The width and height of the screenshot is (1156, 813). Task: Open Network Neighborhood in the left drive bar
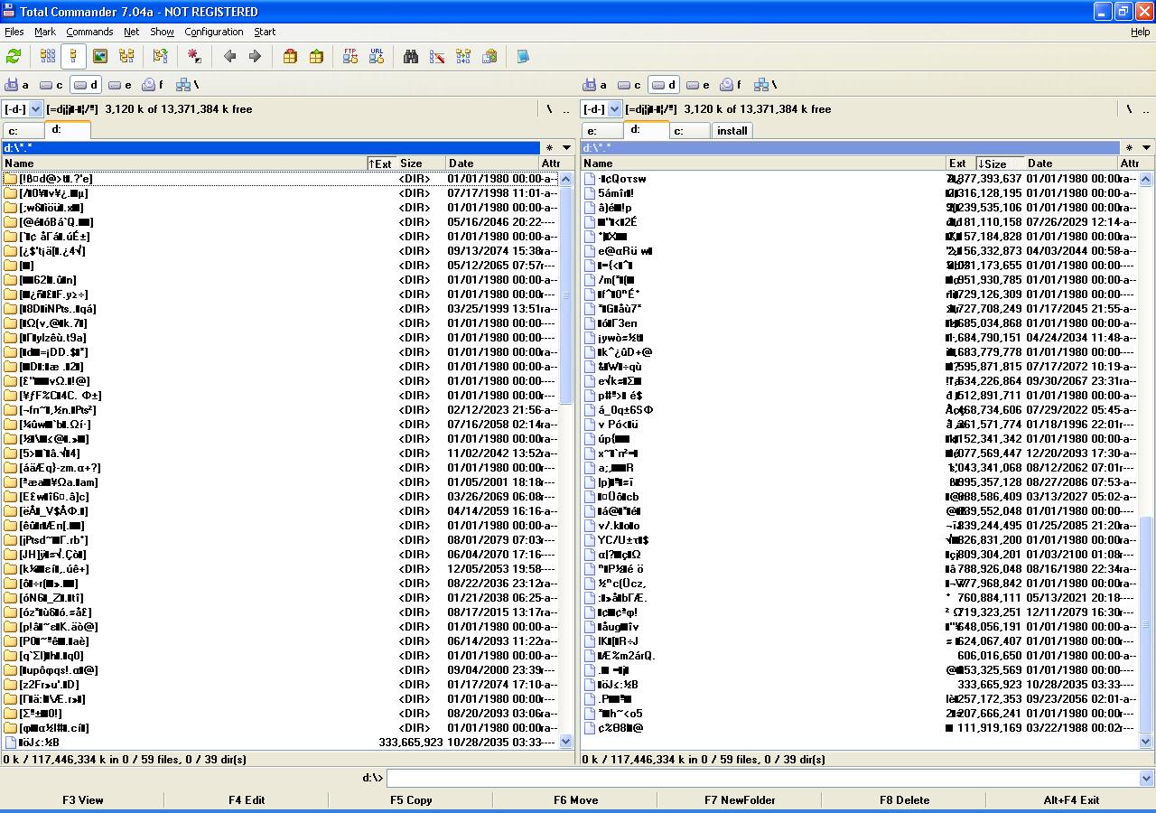(188, 85)
